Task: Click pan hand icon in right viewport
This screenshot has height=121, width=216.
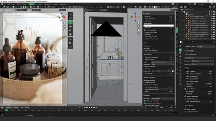Action: (x=139, y=26)
